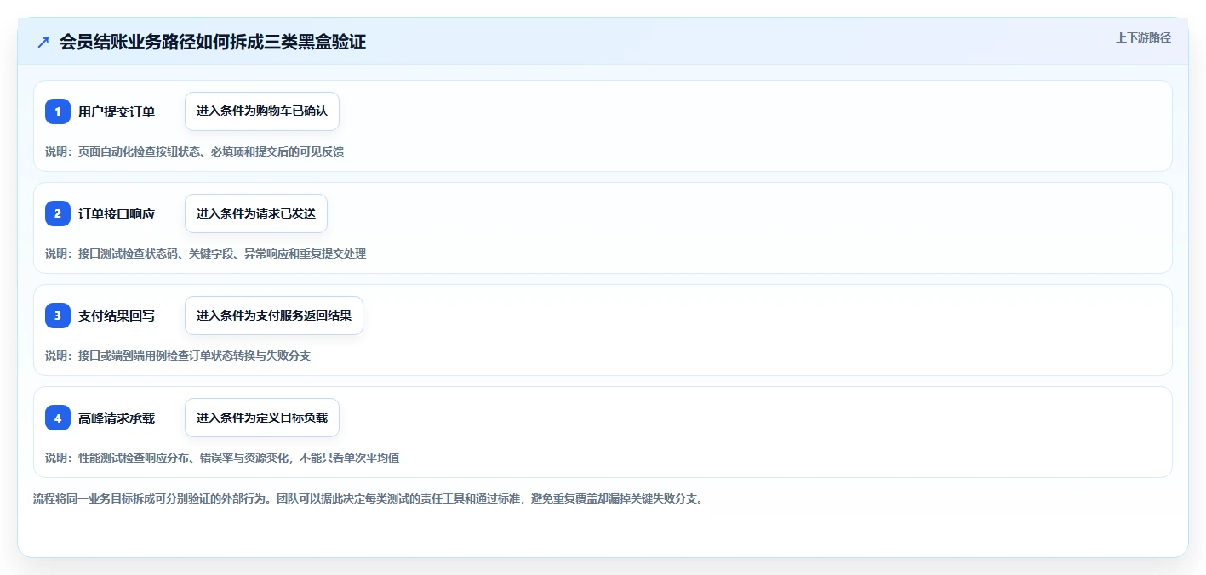Select step number badge 1

click(x=58, y=111)
